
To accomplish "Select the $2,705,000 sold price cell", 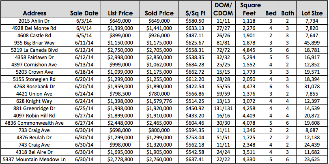I will pos(159,50).
